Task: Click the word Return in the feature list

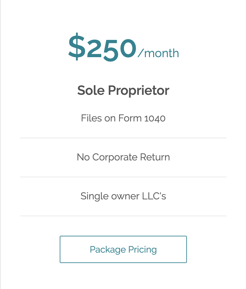Action: [x=155, y=157]
